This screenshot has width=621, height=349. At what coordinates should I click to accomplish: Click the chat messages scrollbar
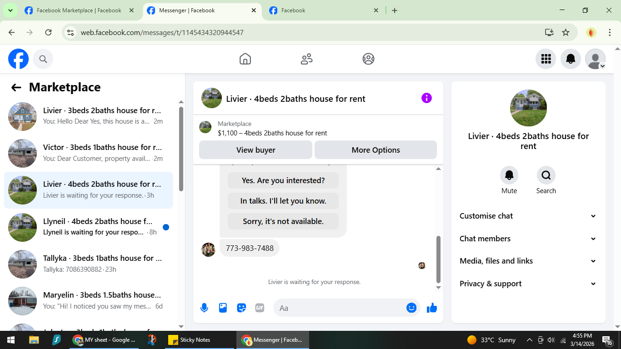[438, 259]
